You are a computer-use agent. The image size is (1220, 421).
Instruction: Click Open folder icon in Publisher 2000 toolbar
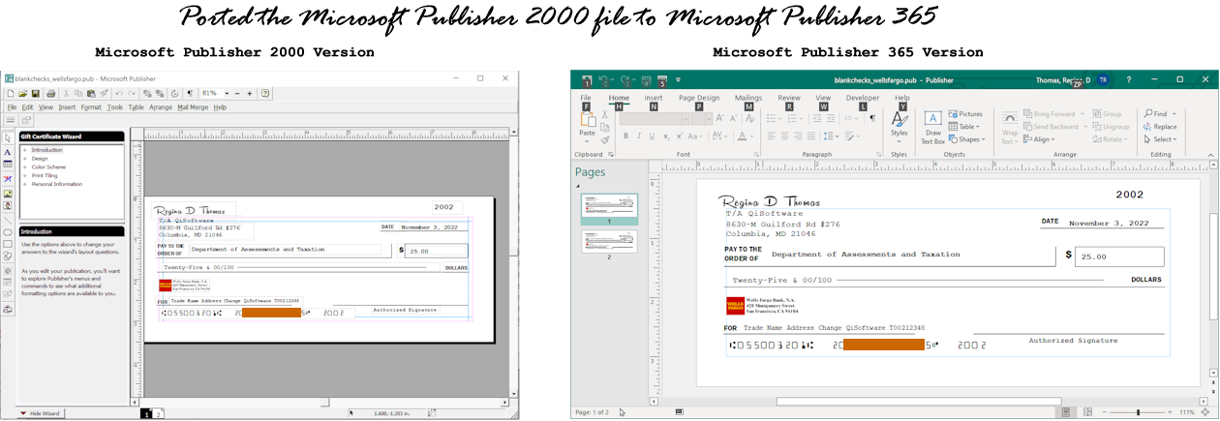click(21, 93)
